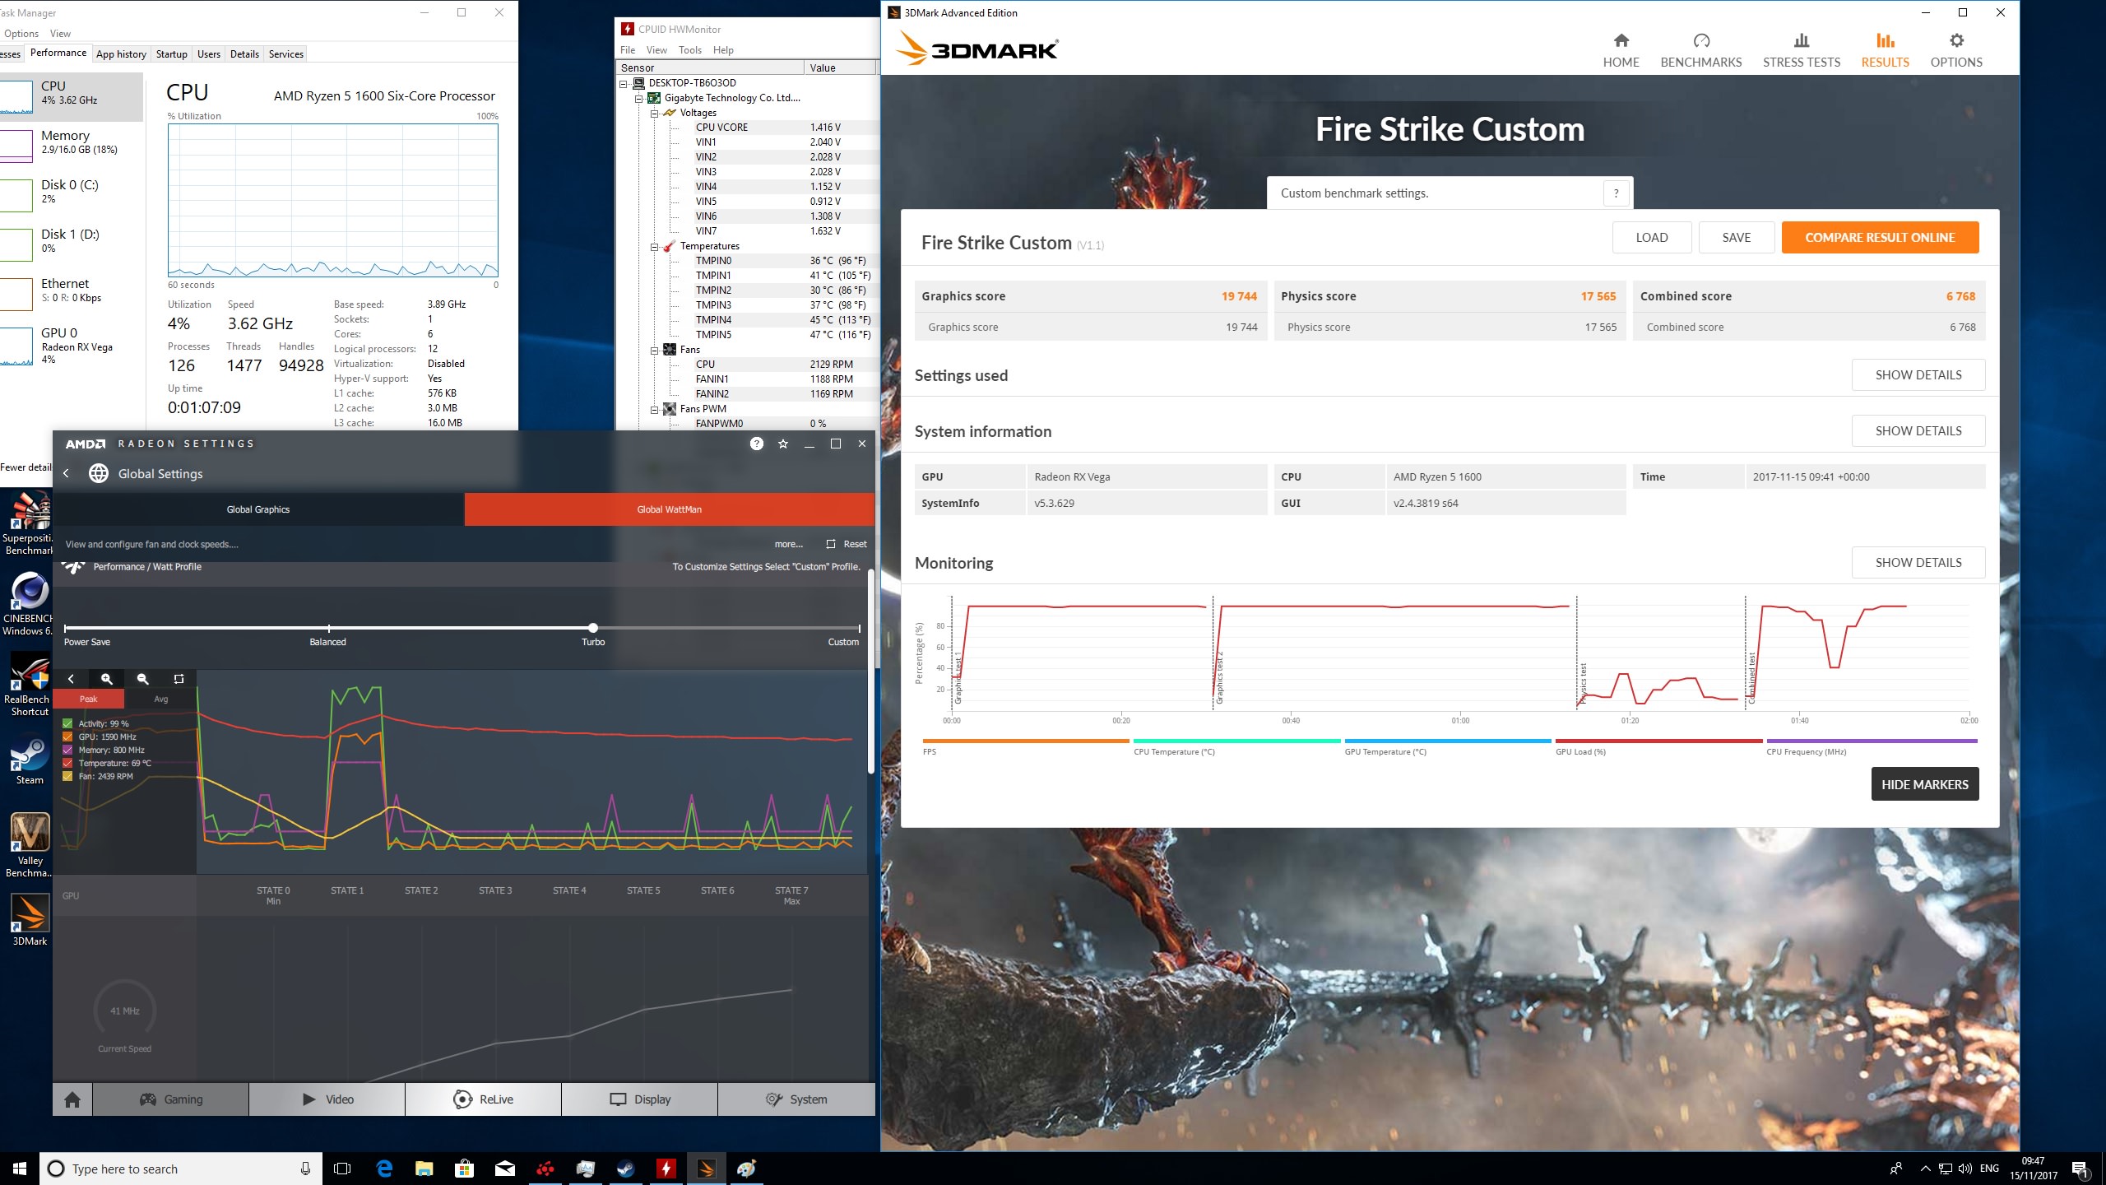Viewport: 2106px width, 1185px height.
Task: Collapse the Temperatures node in HWMonitor
Action: click(654, 246)
